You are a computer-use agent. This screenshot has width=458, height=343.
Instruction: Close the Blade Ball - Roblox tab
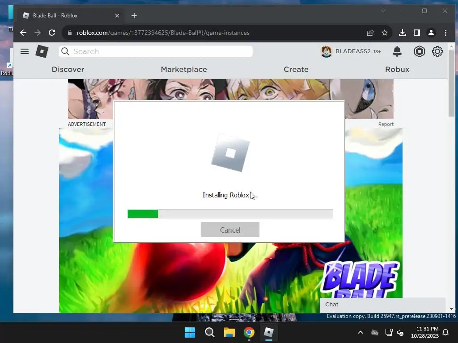117,16
